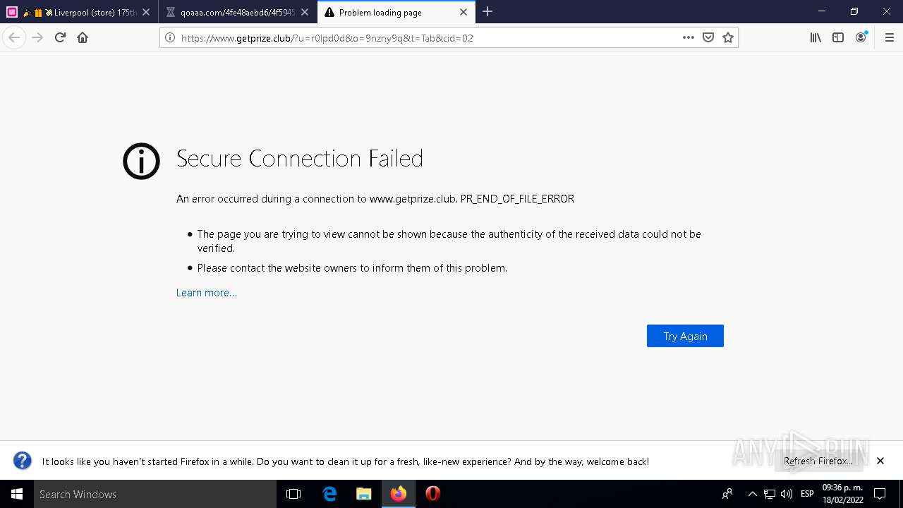This screenshot has height=508, width=903.
Task: Toggle the sidebar view
Action: point(838,38)
